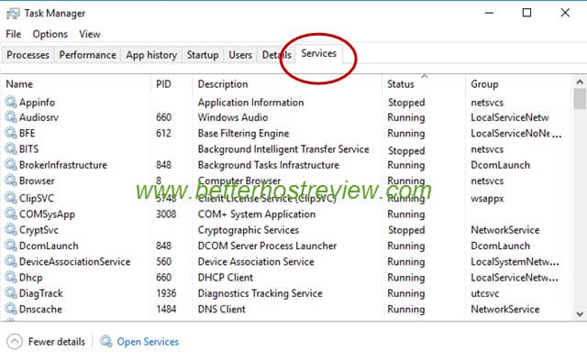Click the Appinfo service gear icon
Viewport: 587px width, 361px height.
[x=10, y=102]
